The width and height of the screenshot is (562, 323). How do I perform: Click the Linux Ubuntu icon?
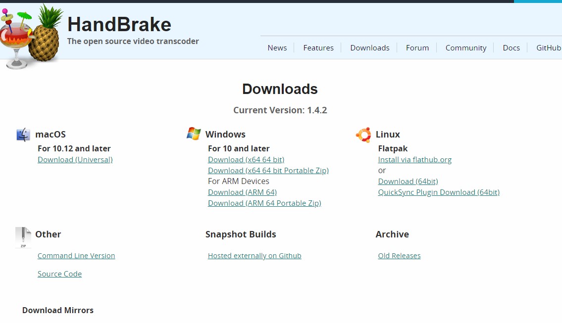point(363,134)
